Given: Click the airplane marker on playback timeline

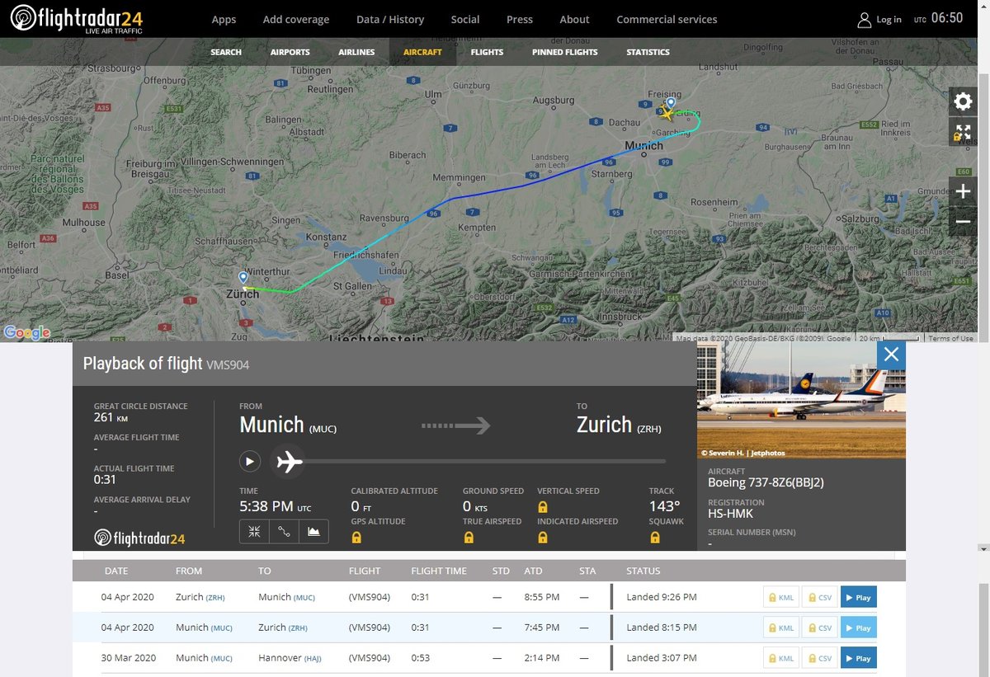Looking at the screenshot, I should coord(287,462).
